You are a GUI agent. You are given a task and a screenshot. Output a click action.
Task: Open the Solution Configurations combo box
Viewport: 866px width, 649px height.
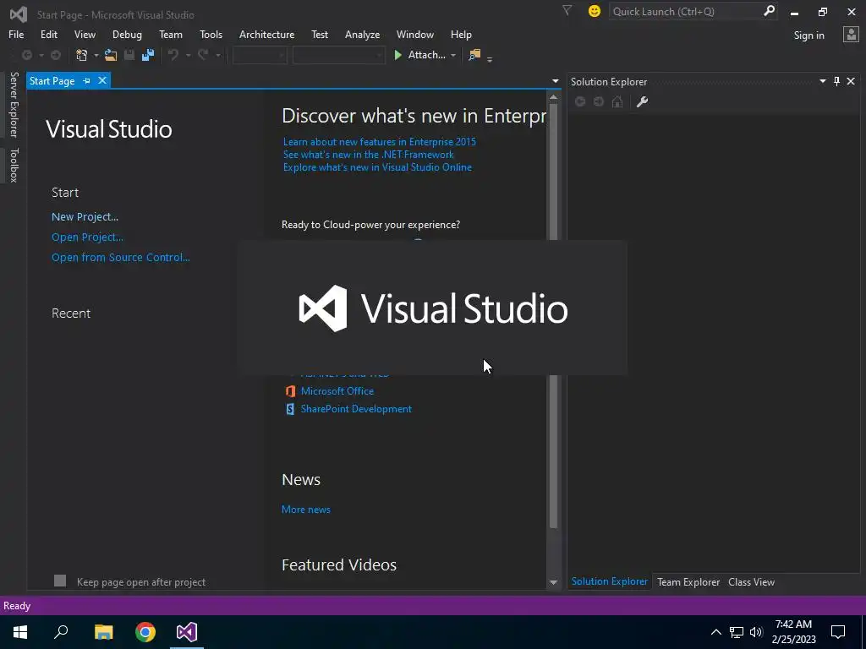[260, 55]
